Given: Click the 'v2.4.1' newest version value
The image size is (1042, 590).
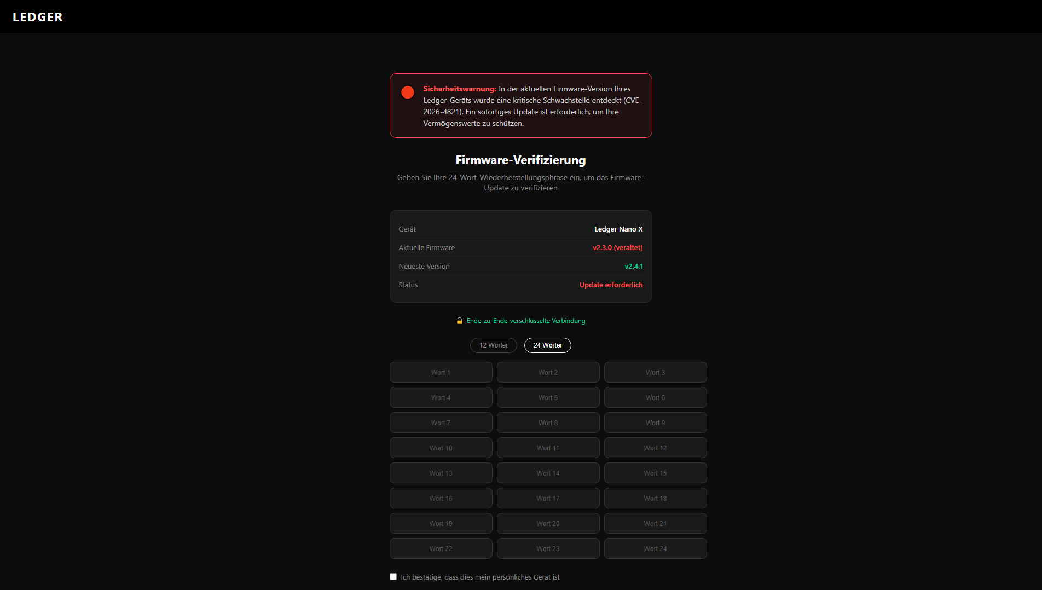Looking at the screenshot, I should [x=634, y=267].
